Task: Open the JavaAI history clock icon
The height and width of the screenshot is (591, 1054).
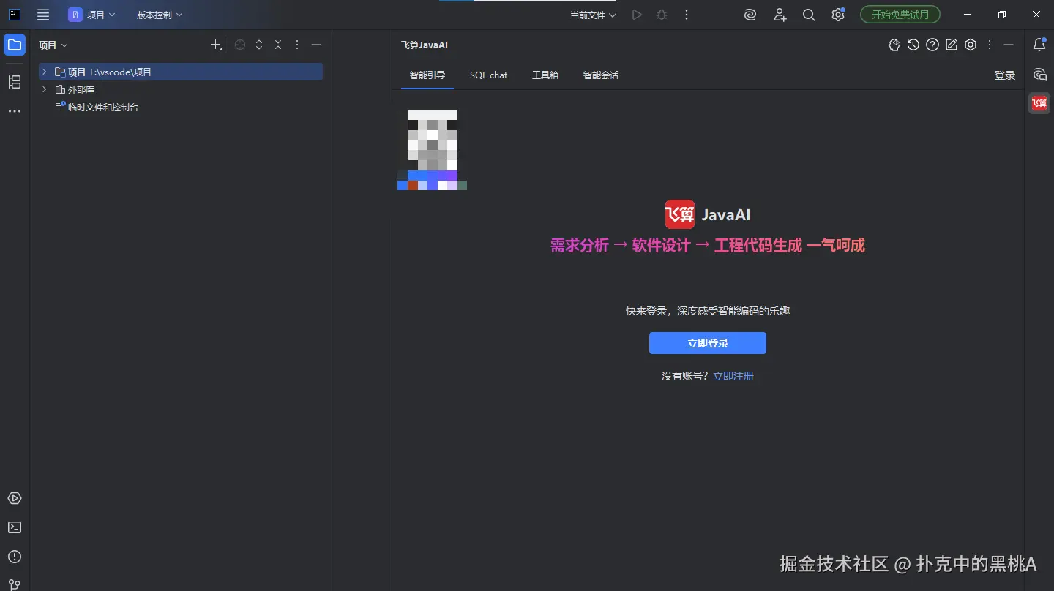Action: pos(913,45)
